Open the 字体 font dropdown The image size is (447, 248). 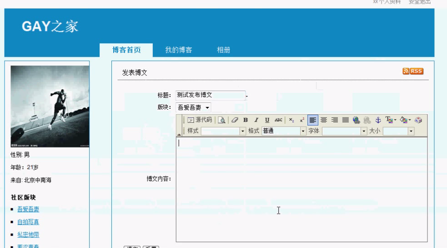click(344, 131)
